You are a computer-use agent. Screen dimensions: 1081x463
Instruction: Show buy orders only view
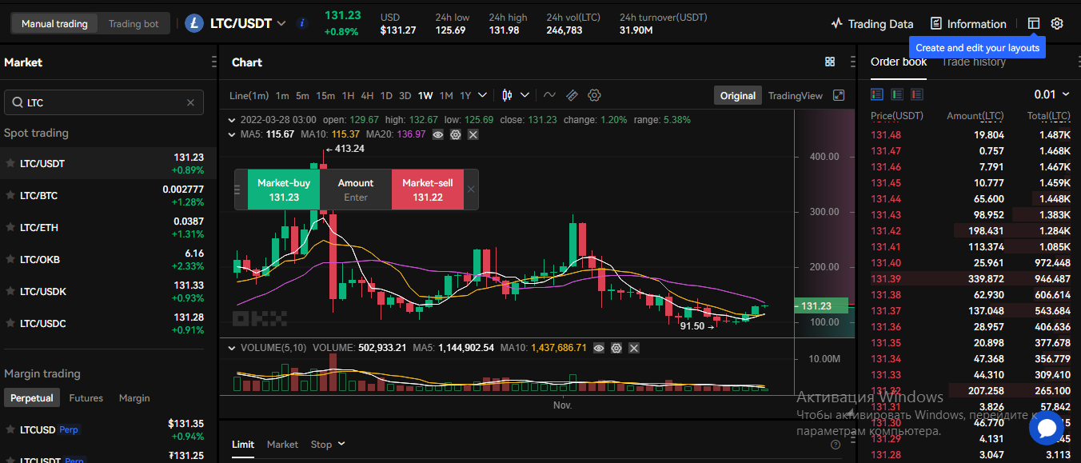click(x=897, y=94)
